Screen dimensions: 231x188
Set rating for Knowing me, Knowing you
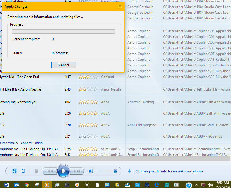point(88,102)
